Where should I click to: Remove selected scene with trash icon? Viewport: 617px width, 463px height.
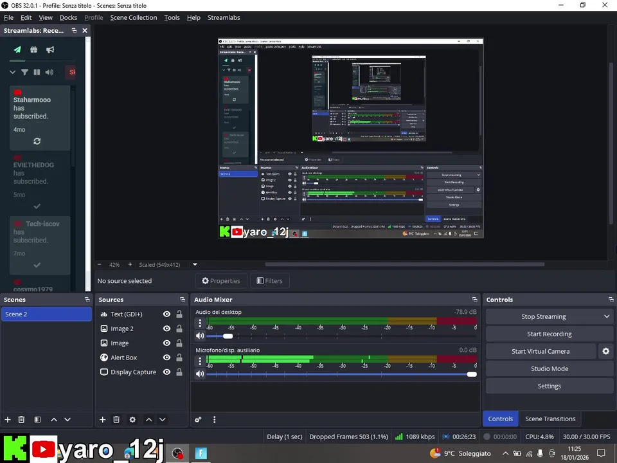pyautogui.click(x=22, y=419)
